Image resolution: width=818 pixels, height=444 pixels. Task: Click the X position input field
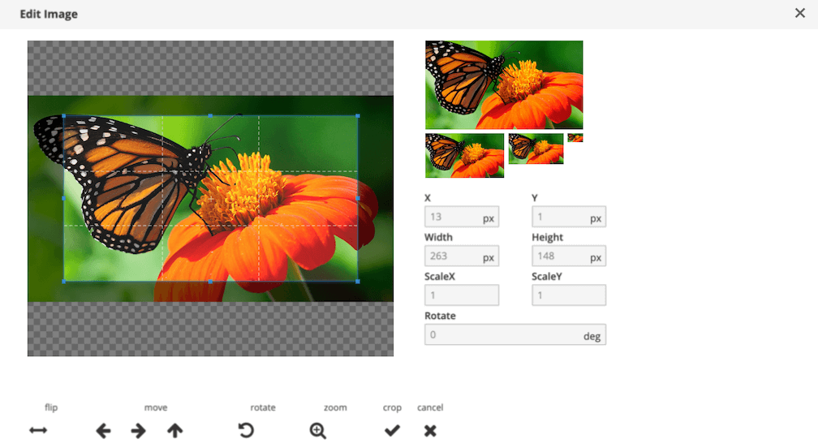point(452,217)
